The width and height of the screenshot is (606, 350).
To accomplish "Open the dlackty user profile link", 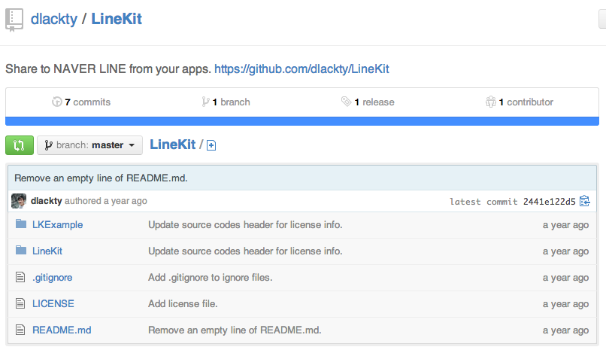I will 53,19.
